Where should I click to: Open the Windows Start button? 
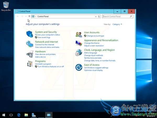point(4,115)
